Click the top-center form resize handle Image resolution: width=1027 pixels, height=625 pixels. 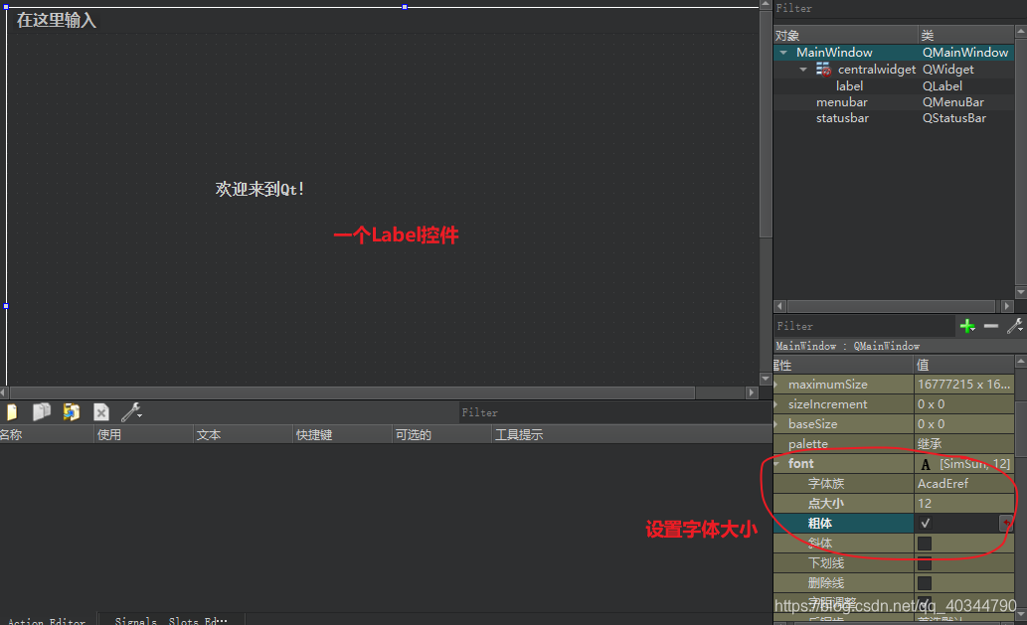point(405,7)
